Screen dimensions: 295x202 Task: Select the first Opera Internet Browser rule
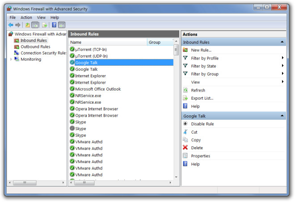coord(97,109)
